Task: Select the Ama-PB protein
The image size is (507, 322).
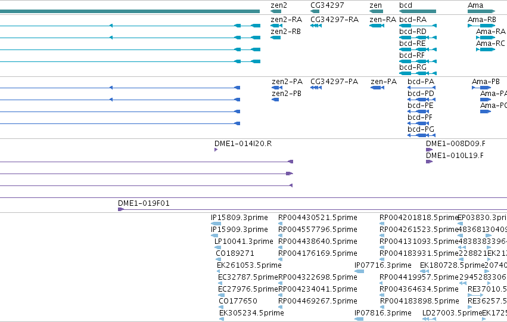Action: pyautogui.click(x=481, y=88)
